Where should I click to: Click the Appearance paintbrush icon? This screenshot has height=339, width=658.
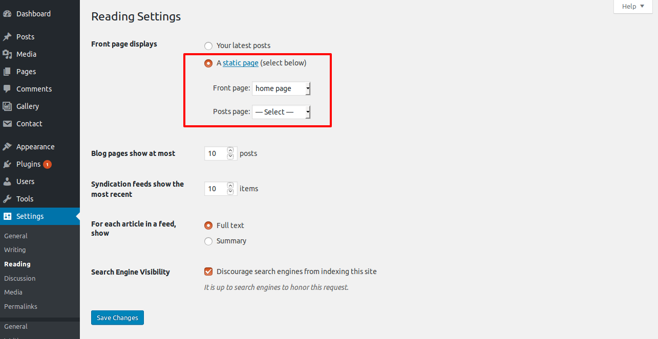coord(7,147)
